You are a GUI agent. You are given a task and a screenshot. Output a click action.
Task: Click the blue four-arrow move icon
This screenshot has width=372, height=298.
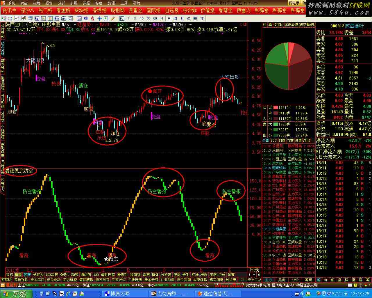pos(99,18)
